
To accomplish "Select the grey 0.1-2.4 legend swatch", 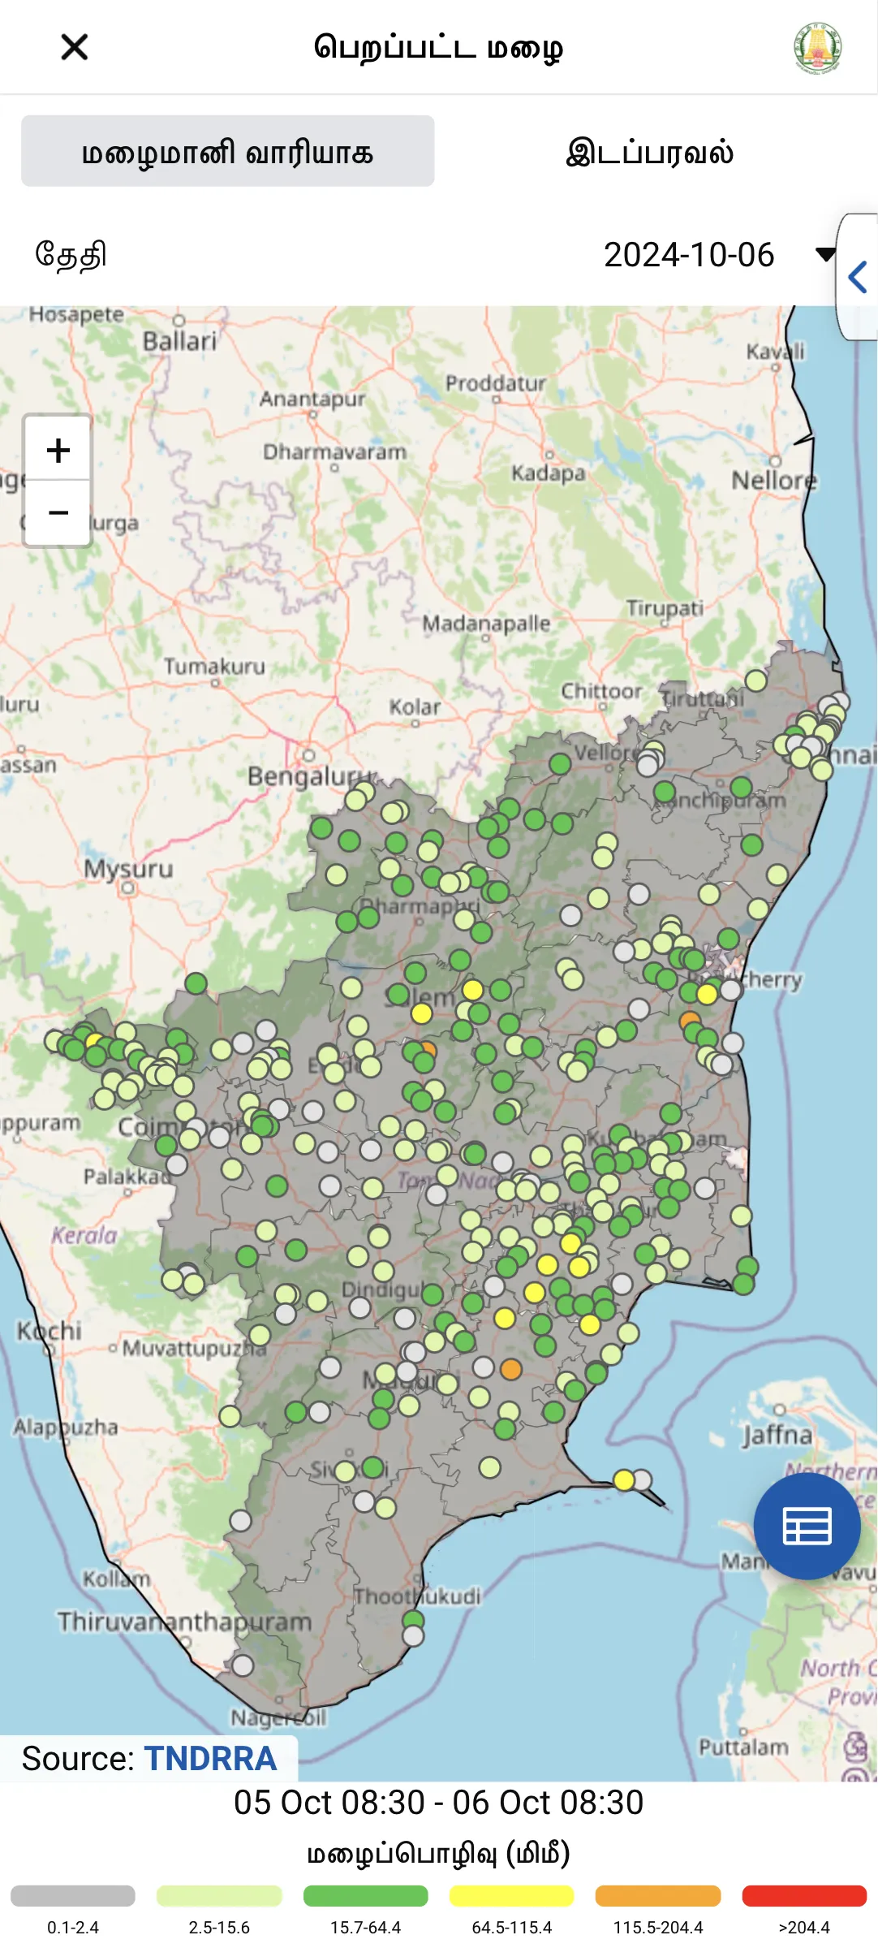I will pyautogui.click(x=73, y=1896).
